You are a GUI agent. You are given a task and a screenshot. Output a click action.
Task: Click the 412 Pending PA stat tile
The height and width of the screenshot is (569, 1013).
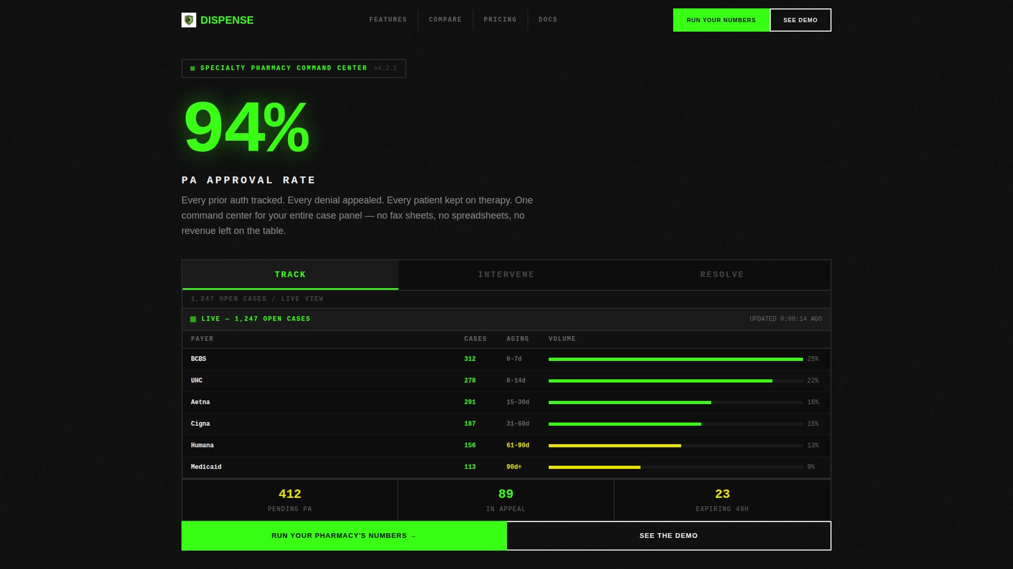(x=290, y=500)
